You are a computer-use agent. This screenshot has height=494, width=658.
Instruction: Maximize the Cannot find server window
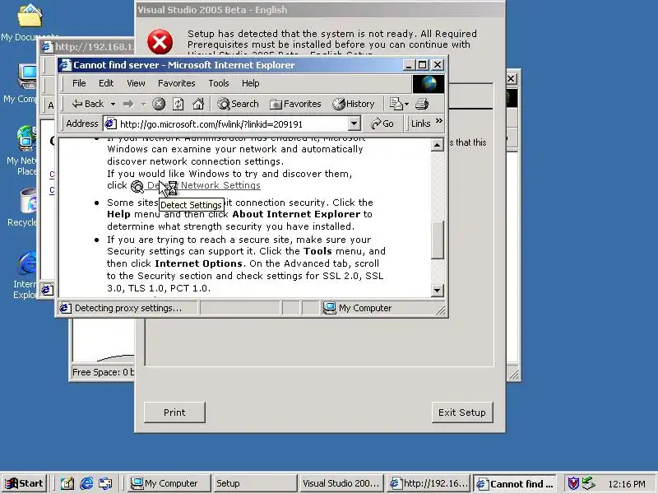tap(422, 65)
